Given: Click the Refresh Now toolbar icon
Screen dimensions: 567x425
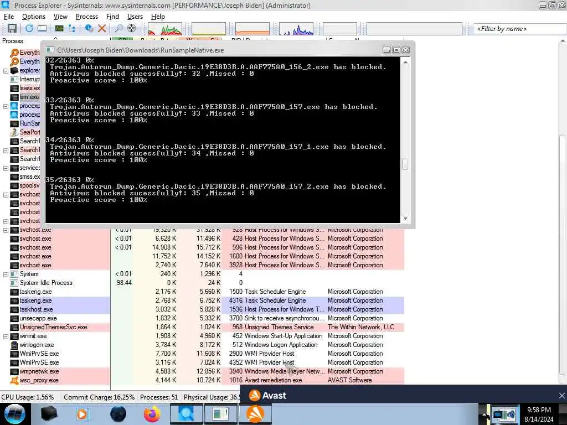Looking at the screenshot, I should [x=29, y=28].
